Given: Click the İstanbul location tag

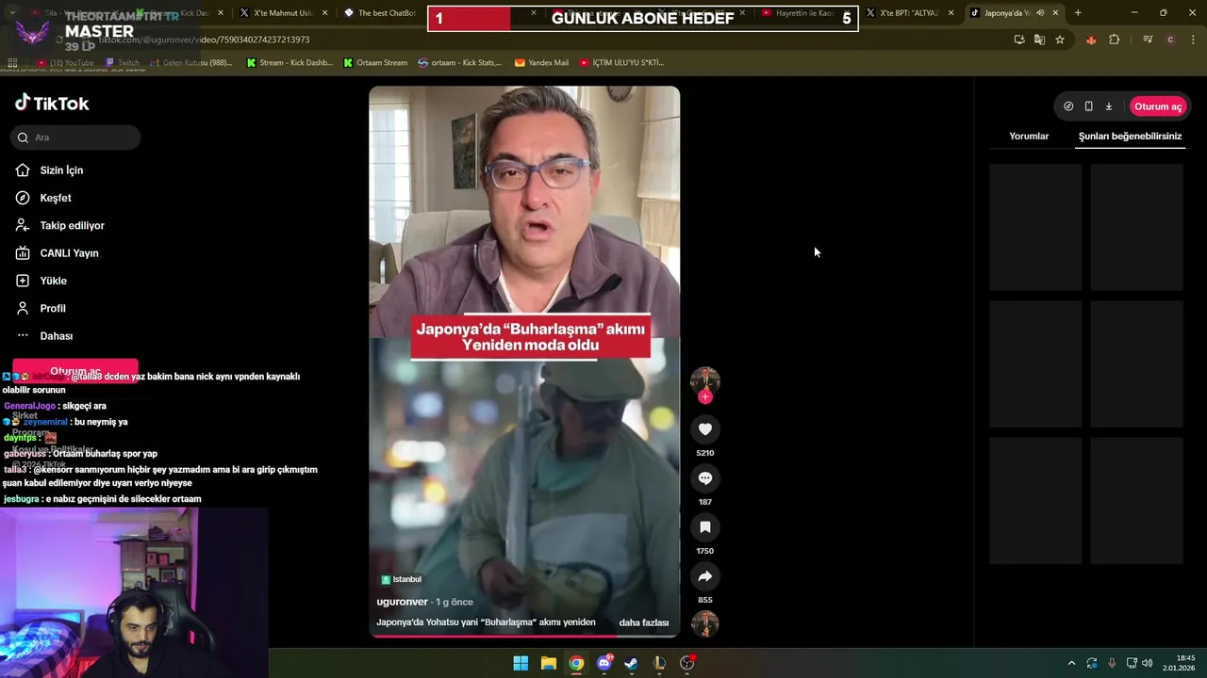Looking at the screenshot, I should point(402,579).
